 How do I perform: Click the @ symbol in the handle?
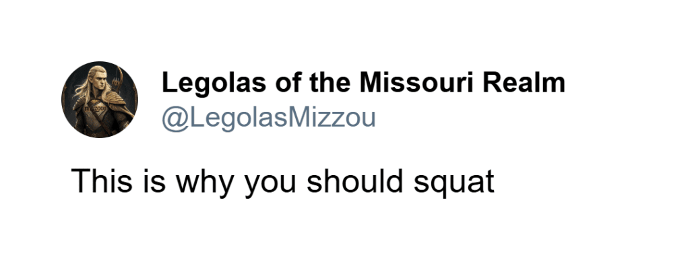(x=175, y=119)
